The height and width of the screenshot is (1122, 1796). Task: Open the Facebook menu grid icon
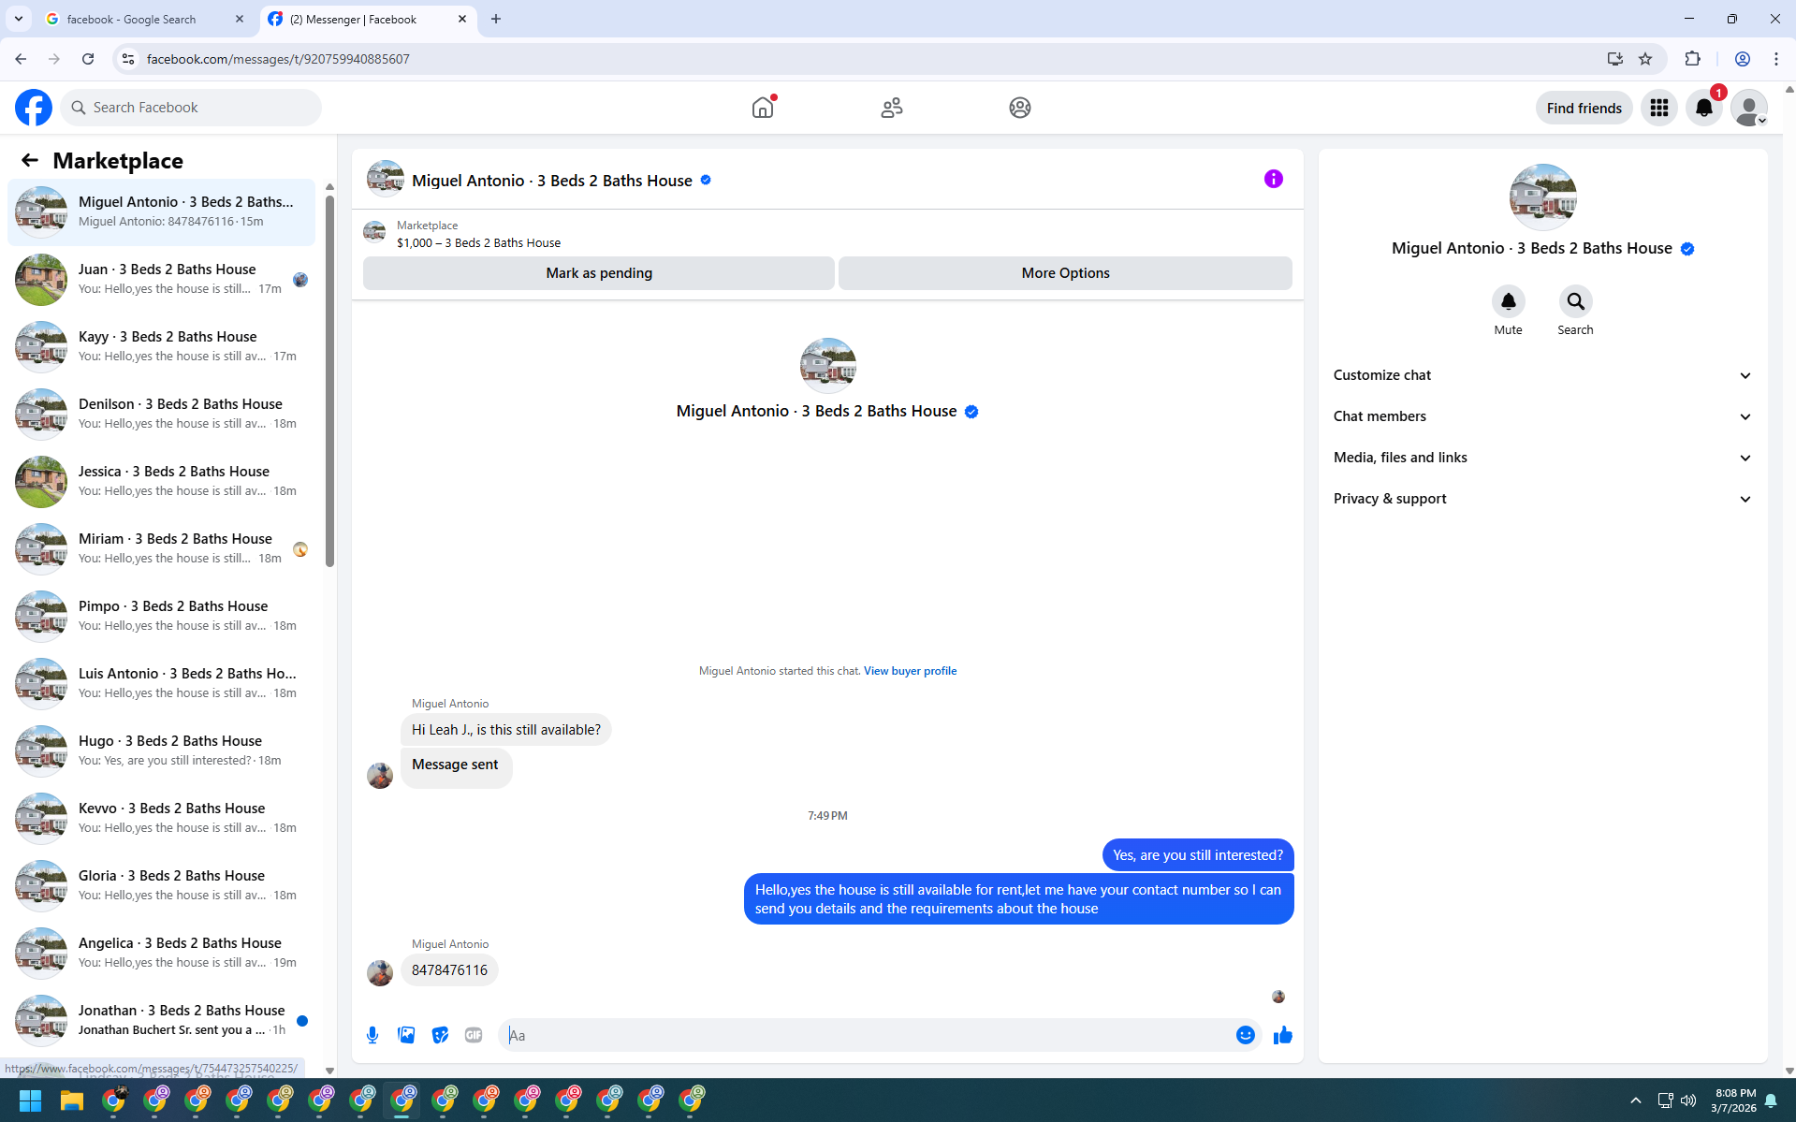(1659, 108)
